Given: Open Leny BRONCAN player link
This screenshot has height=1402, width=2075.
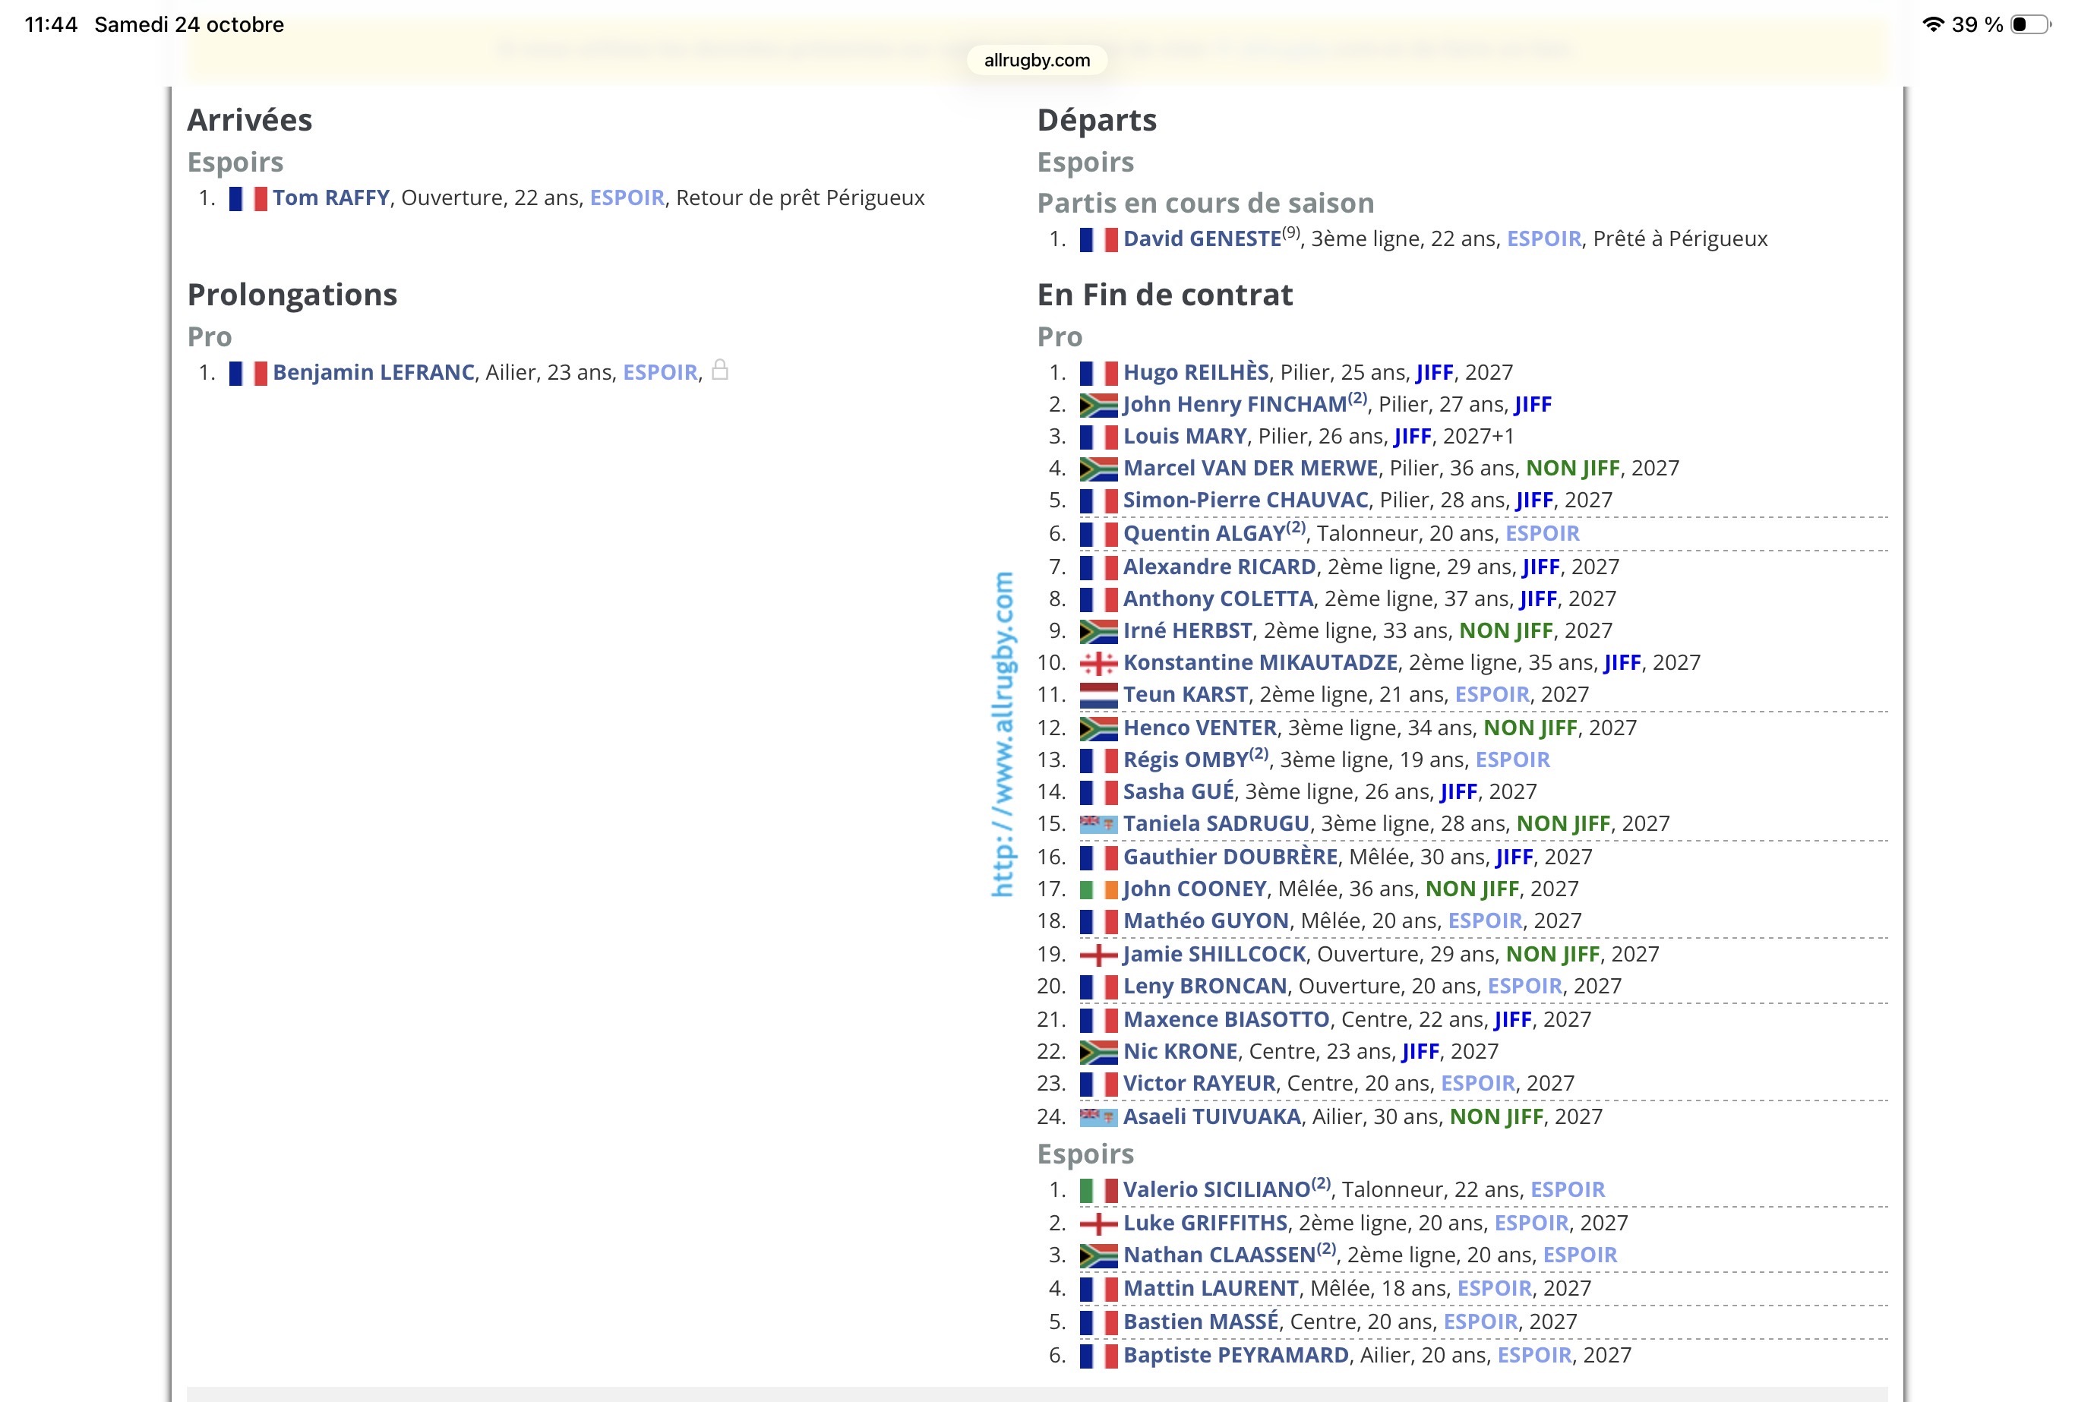Looking at the screenshot, I should pos(1205,986).
